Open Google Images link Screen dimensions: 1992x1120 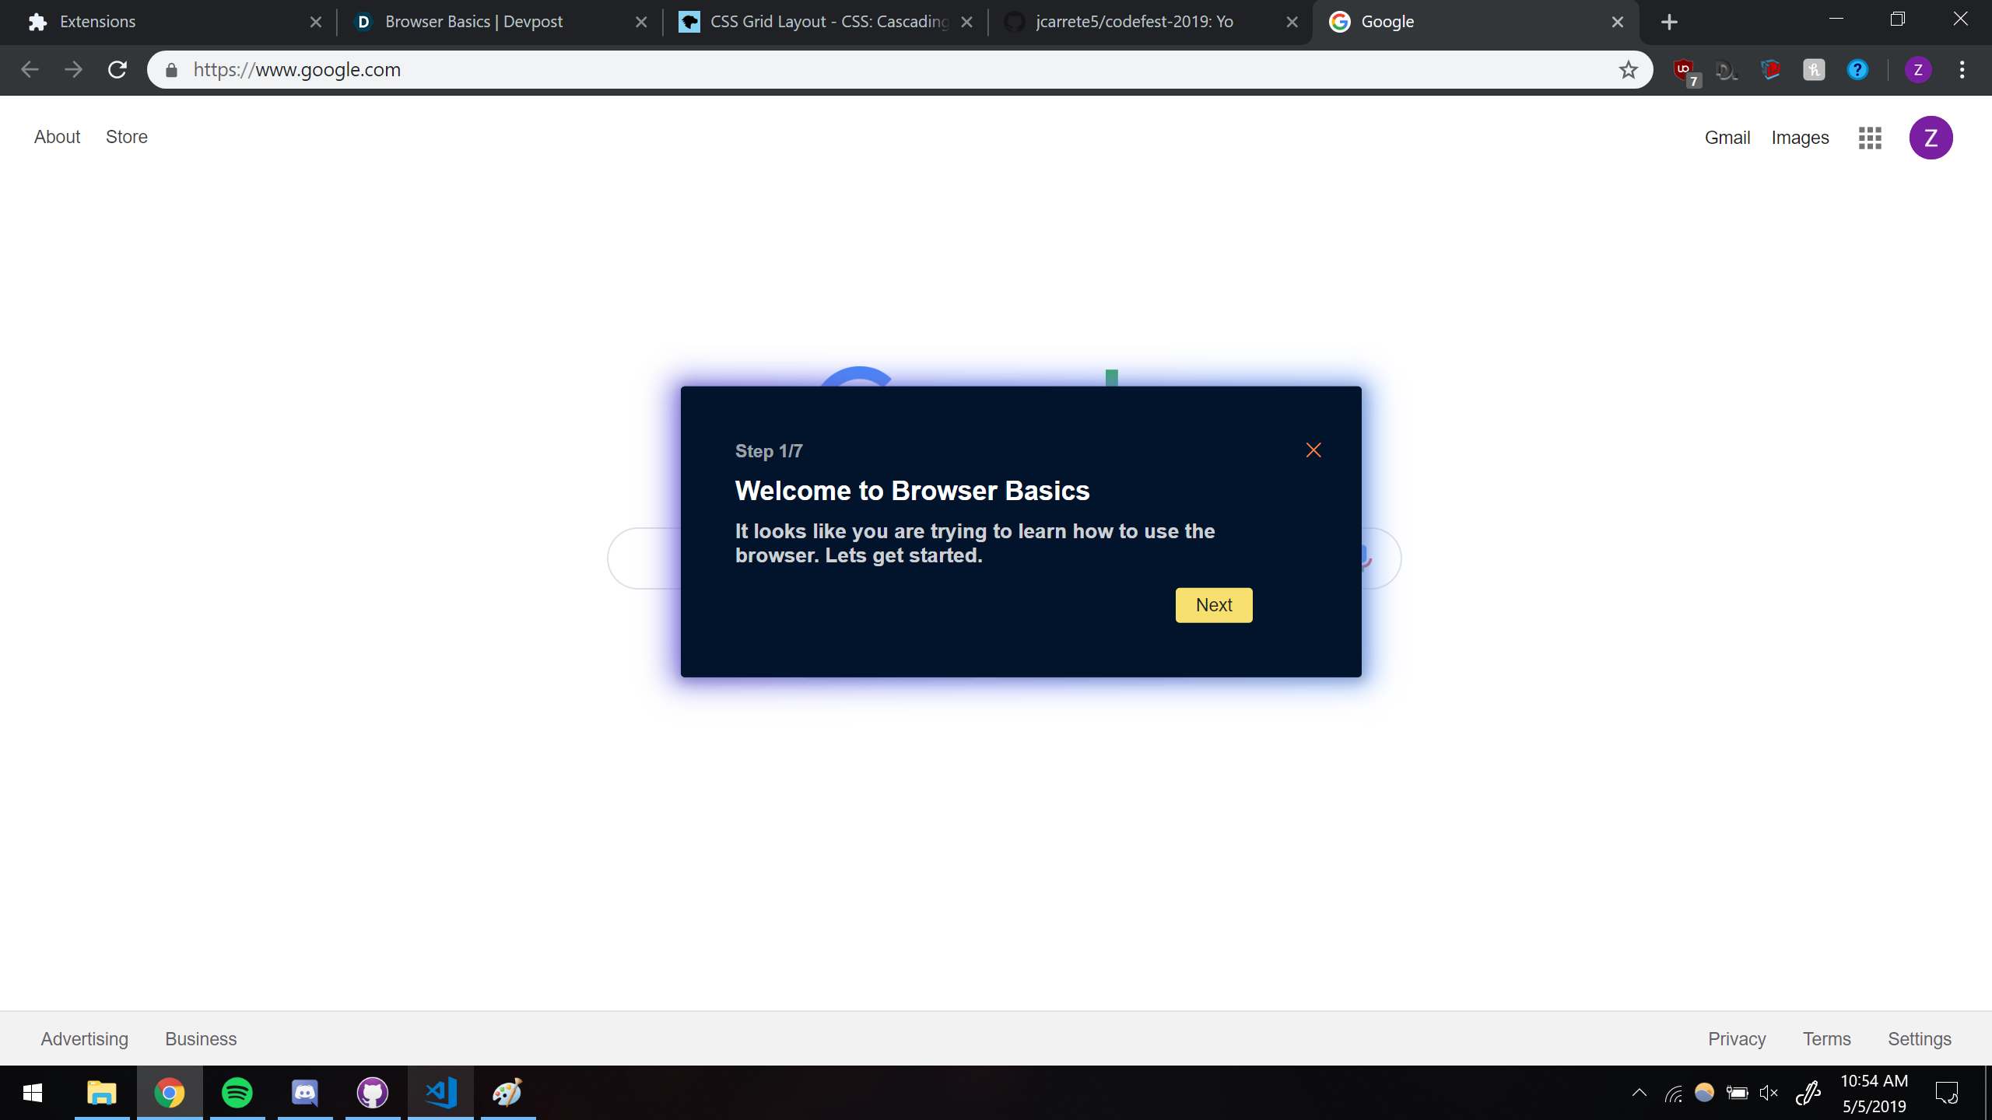(1800, 138)
